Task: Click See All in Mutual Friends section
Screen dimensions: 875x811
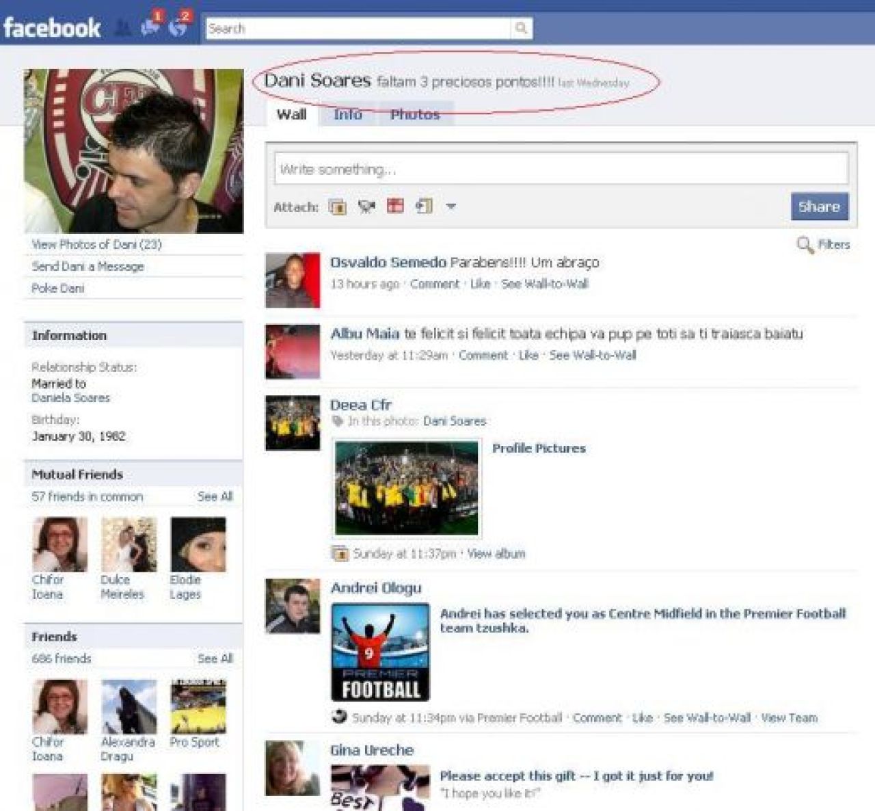Action: 215,496
